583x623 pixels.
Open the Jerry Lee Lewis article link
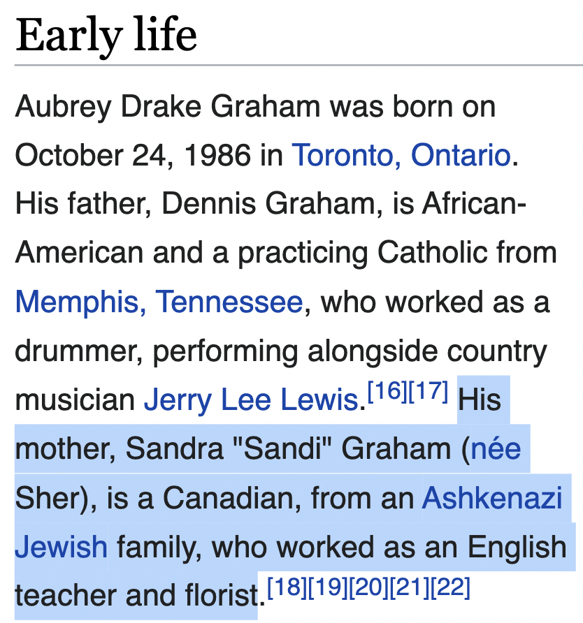click(x=250, y=400)
